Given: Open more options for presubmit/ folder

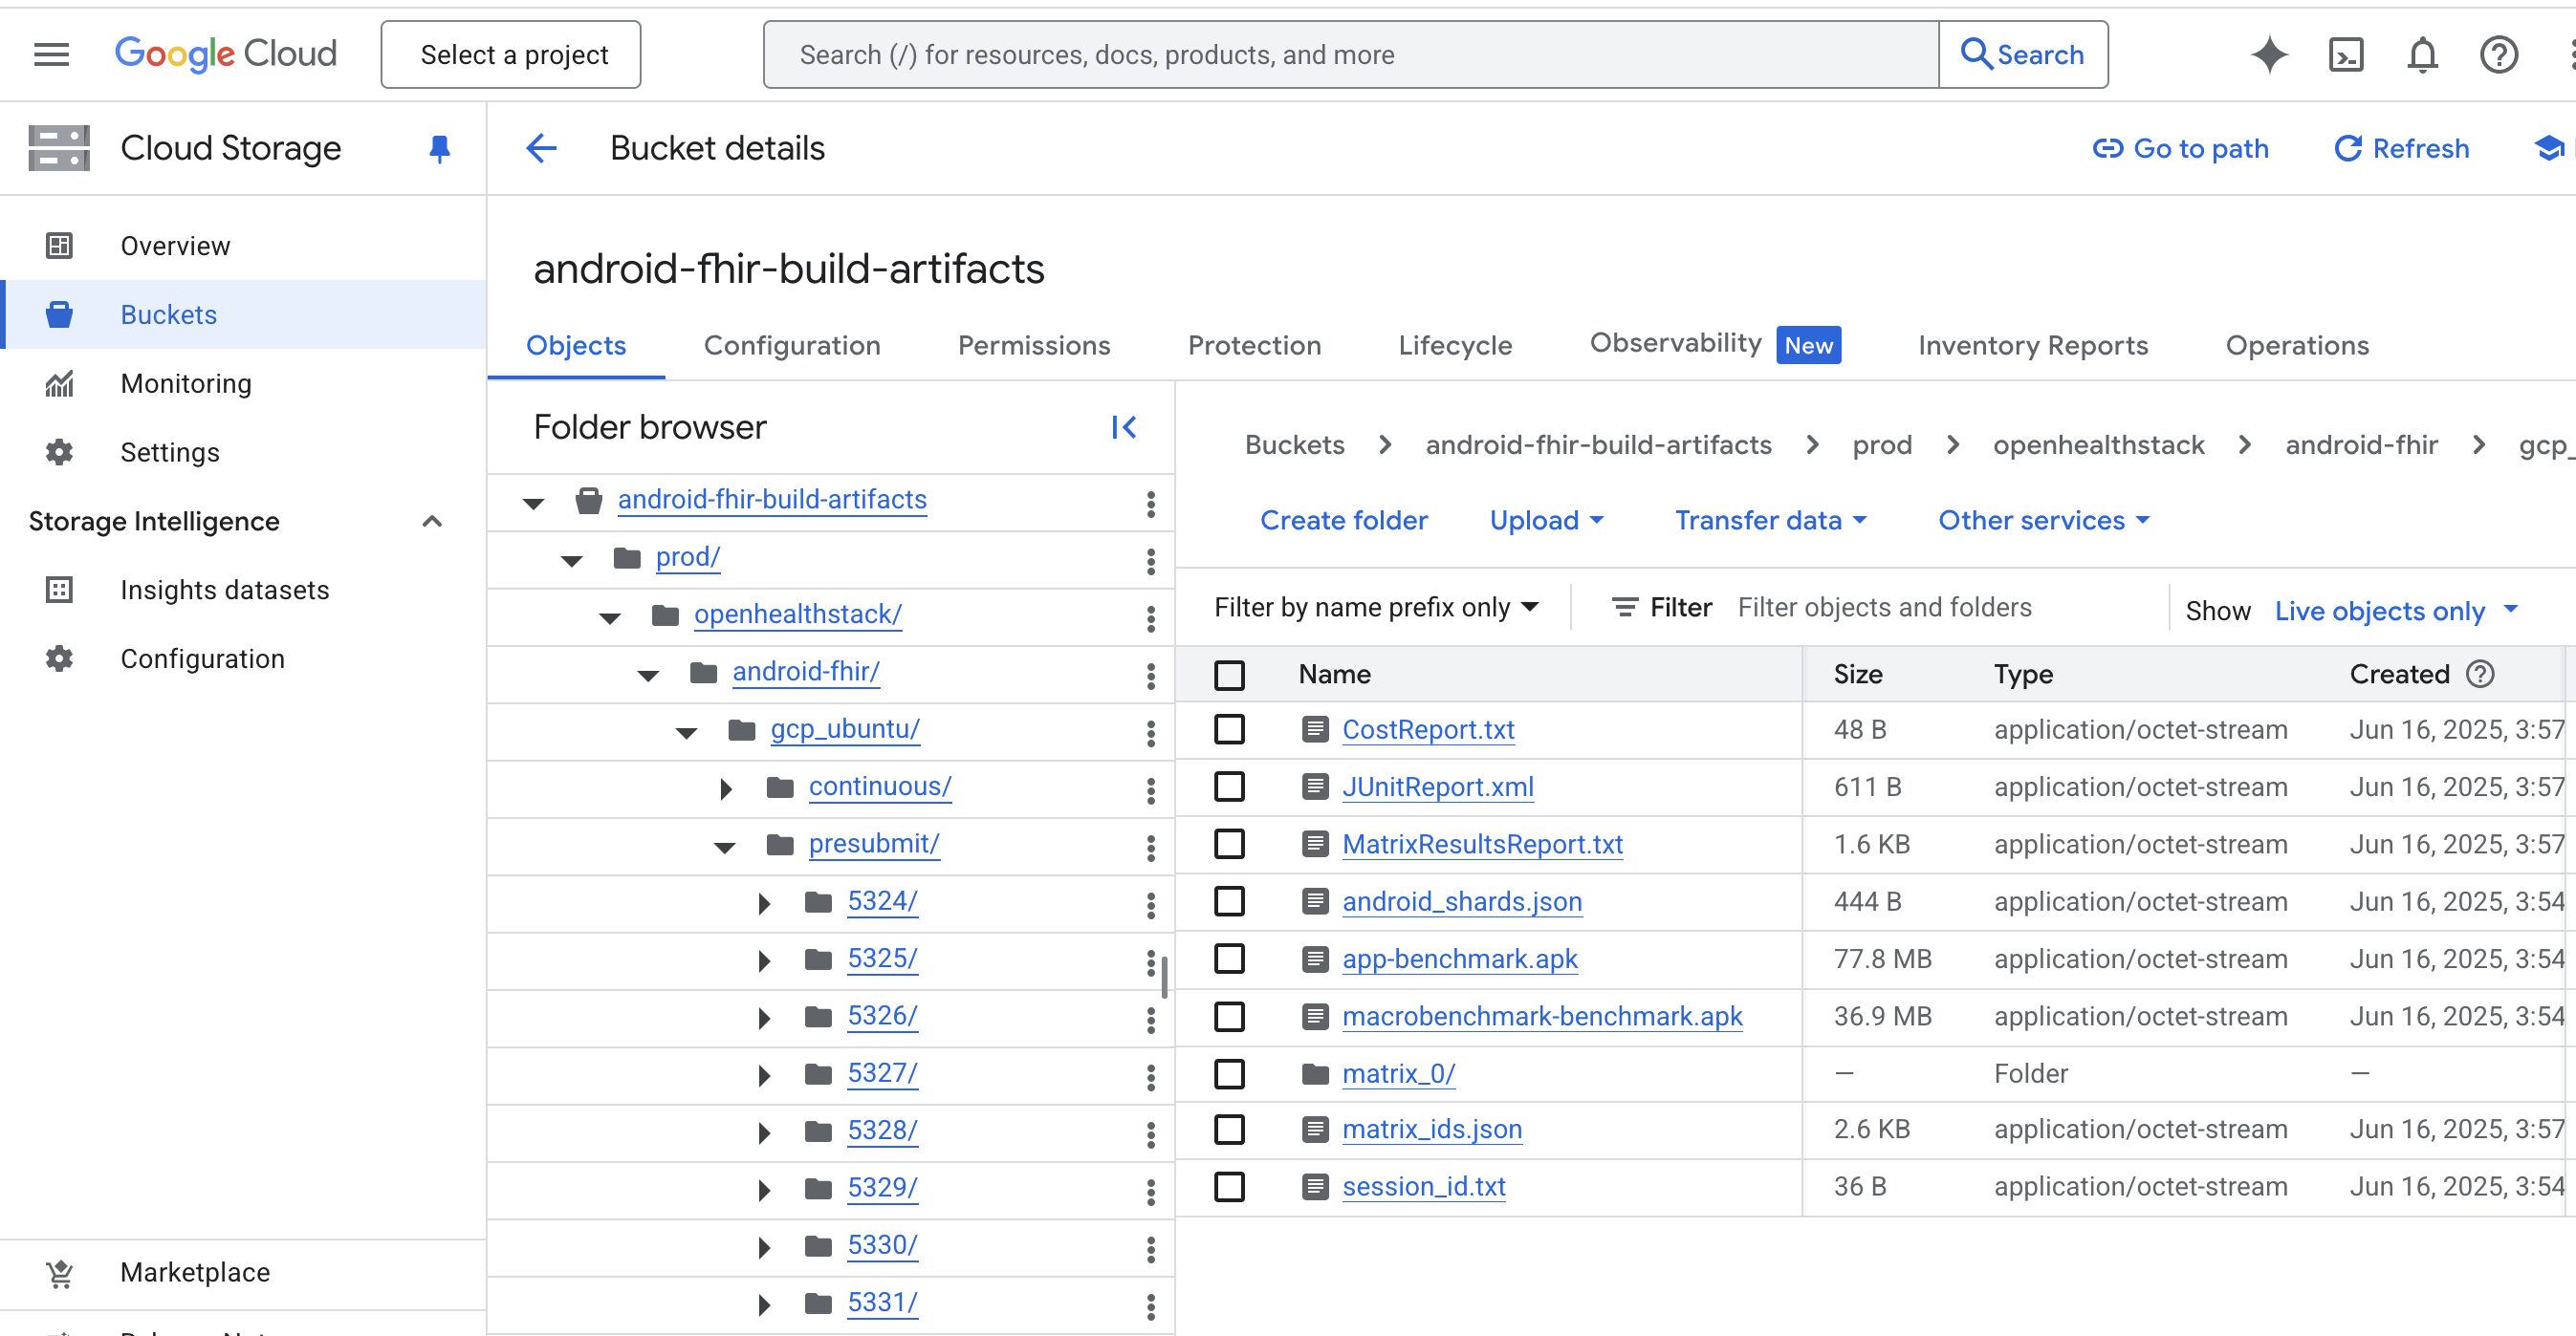Looking at the screenshot, I should click(1150, 849).
